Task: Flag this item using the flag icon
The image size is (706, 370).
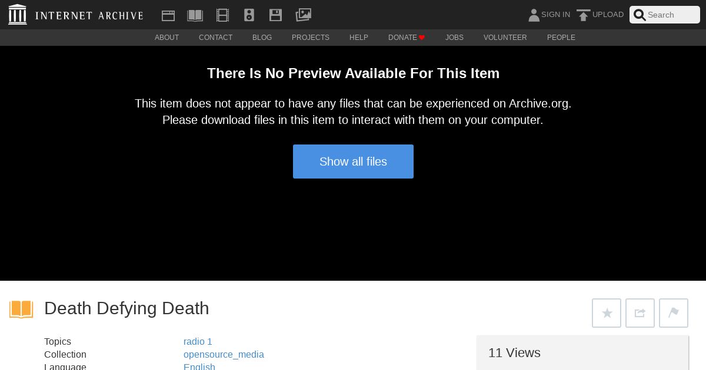Action: coord(674,313)
